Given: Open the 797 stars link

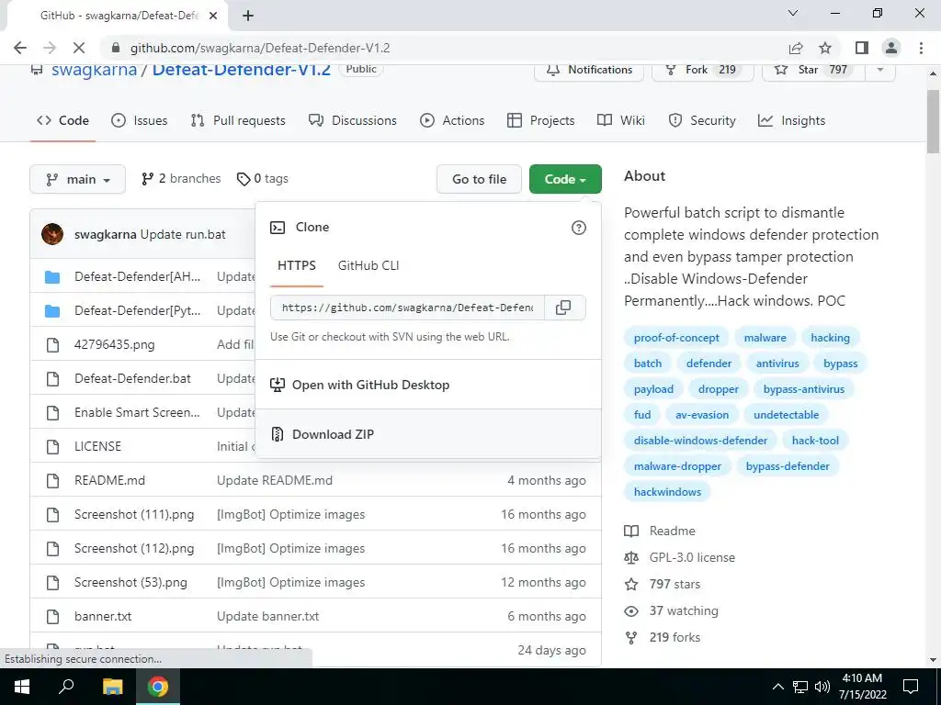Looking at the screenshot, I should [663, 585].
